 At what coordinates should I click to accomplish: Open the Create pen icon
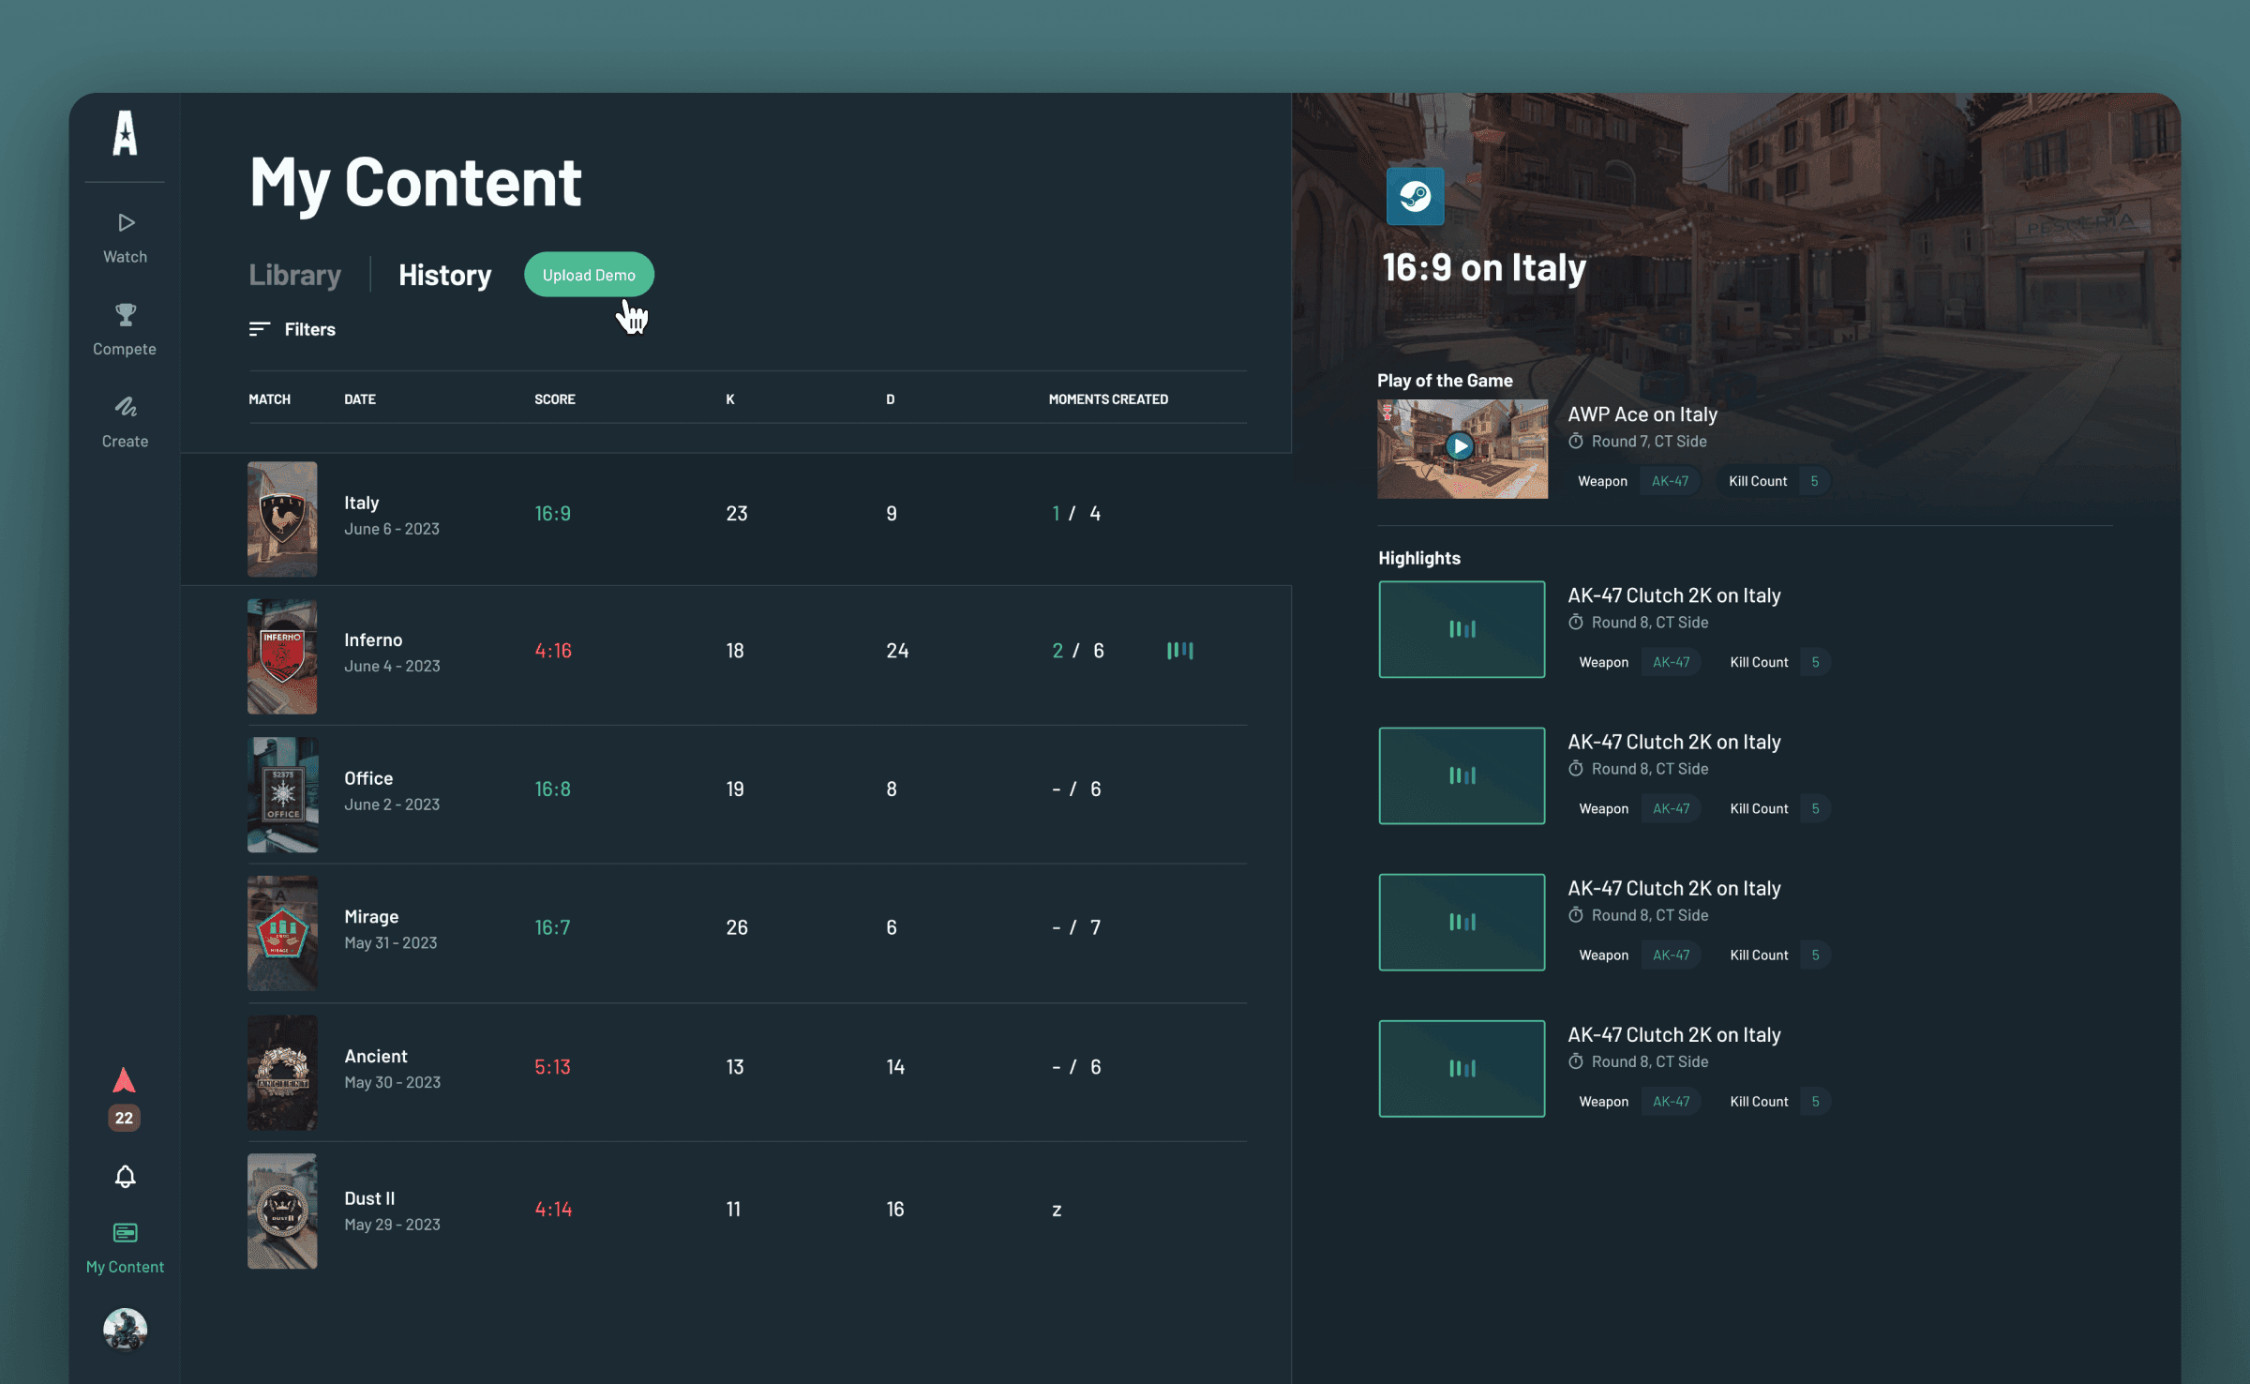(x=126, y=406)
